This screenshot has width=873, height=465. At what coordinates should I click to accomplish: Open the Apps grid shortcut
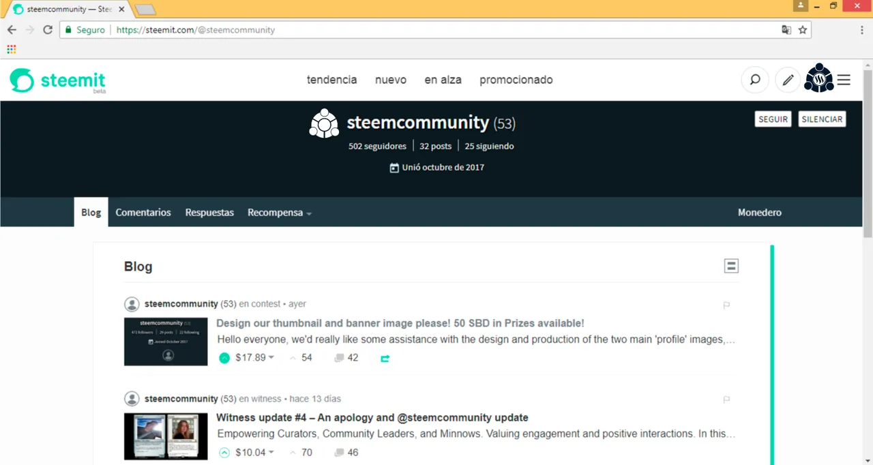pos(11,49)
